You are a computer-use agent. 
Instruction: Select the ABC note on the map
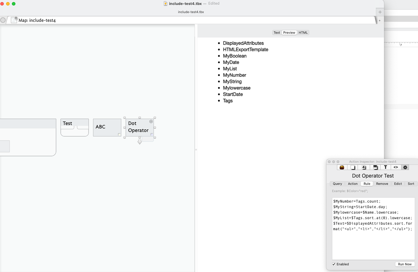click(x=107, y=127)
